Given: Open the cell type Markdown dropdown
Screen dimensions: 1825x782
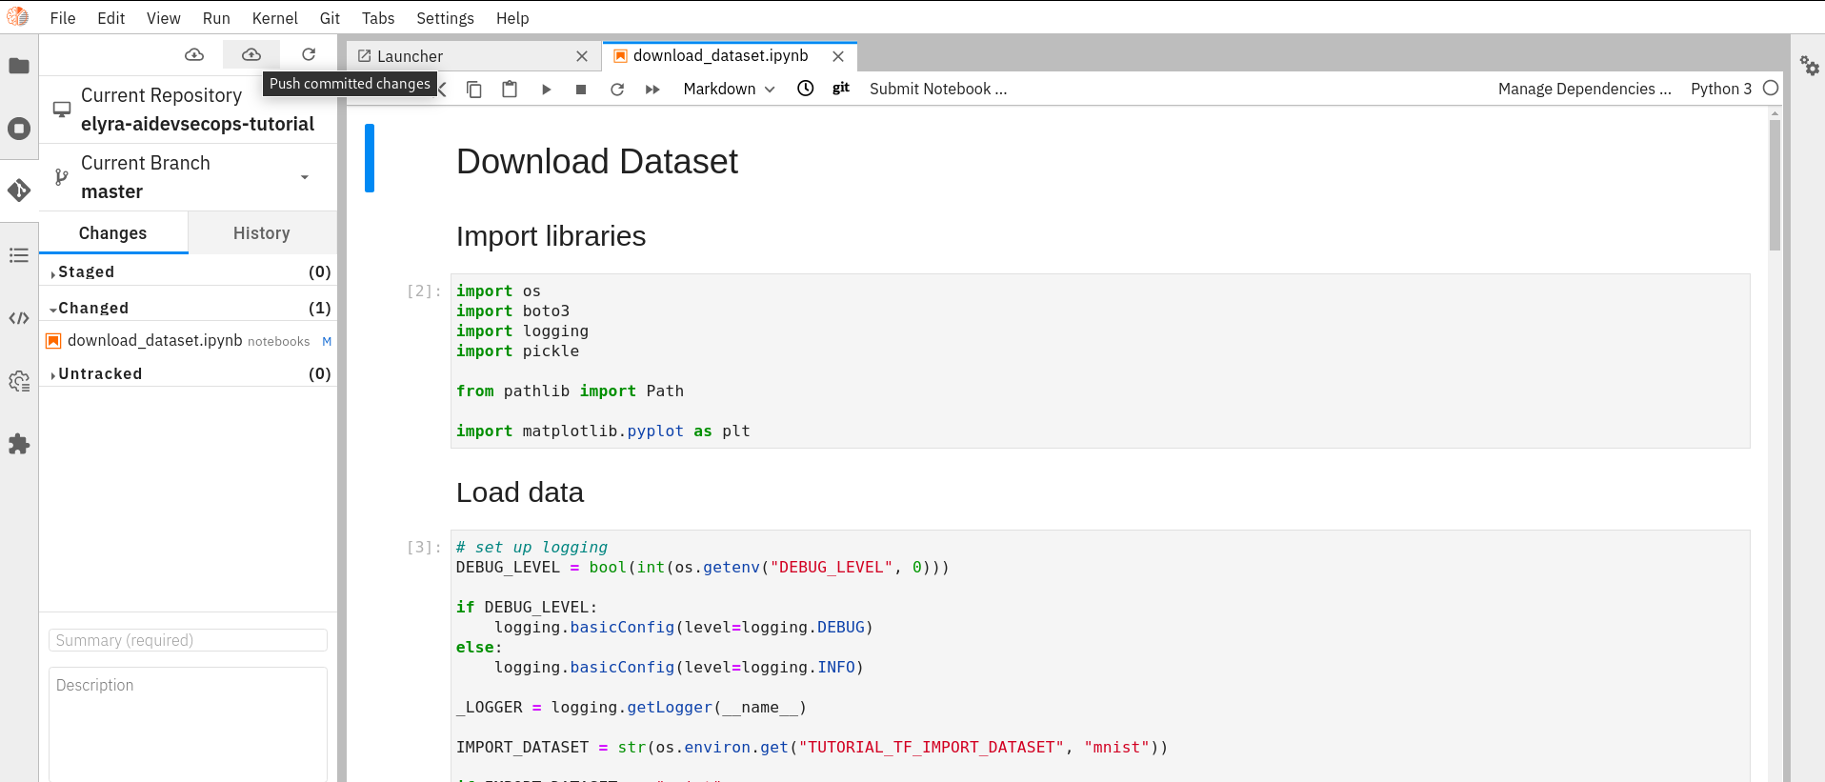Looking at the screenshot, I should [x=729, y=89].
